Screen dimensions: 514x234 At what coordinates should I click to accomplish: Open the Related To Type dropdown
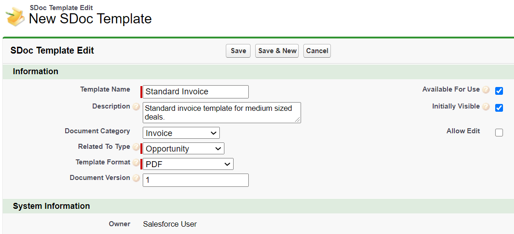pos(184,148)
